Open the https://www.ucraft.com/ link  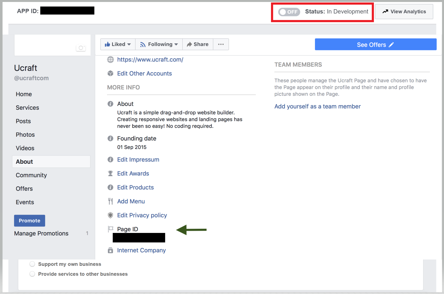point(150,60)
